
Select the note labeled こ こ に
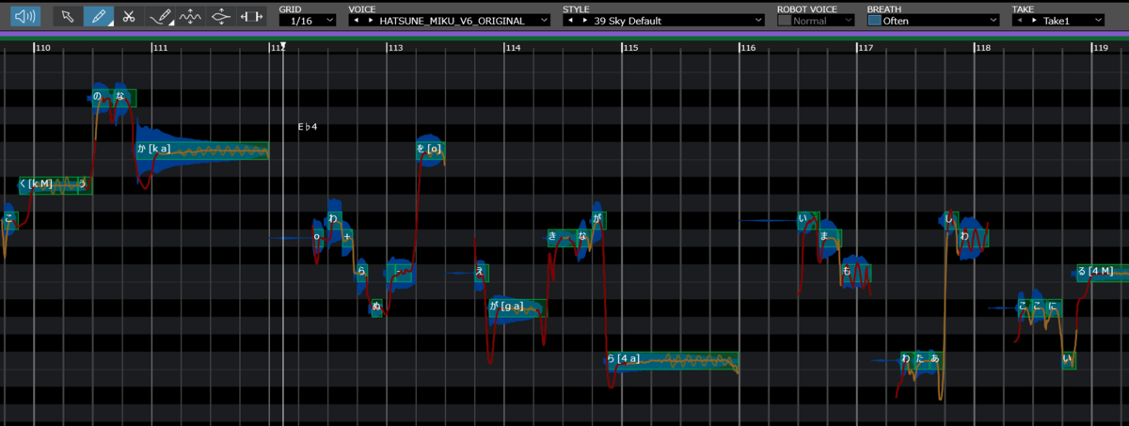(1040, 307)
